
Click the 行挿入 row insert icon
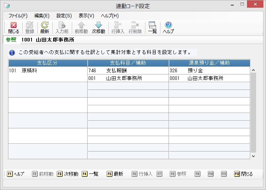pyautogui.click(x=118, y=25)
